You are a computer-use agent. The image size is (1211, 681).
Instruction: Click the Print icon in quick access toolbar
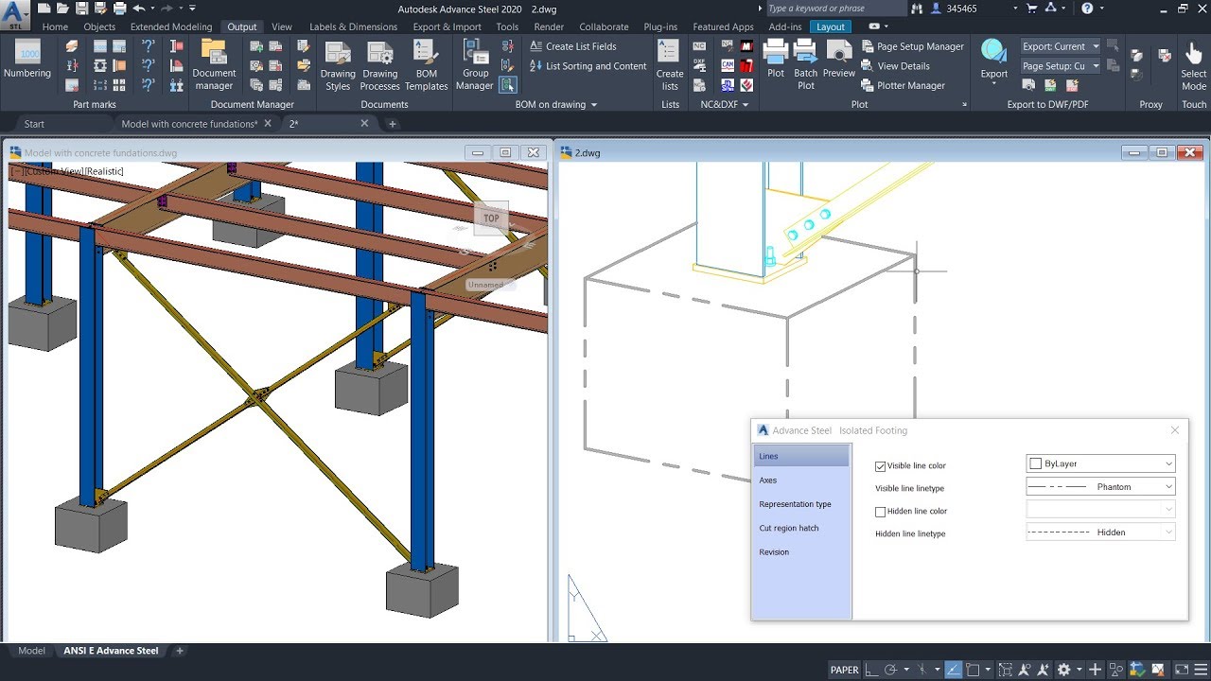(x=120, y=9)
